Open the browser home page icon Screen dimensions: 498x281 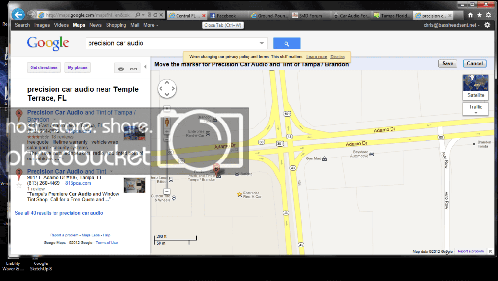470,15
